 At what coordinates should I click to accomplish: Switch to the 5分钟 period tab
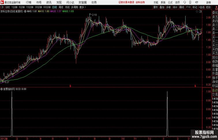(22, 7)
